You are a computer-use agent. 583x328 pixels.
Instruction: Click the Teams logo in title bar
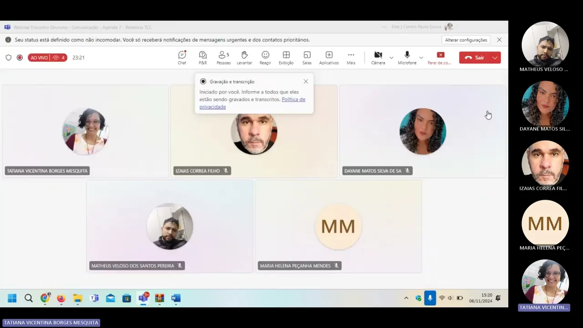pyautogui.click(x=7, y=27)
